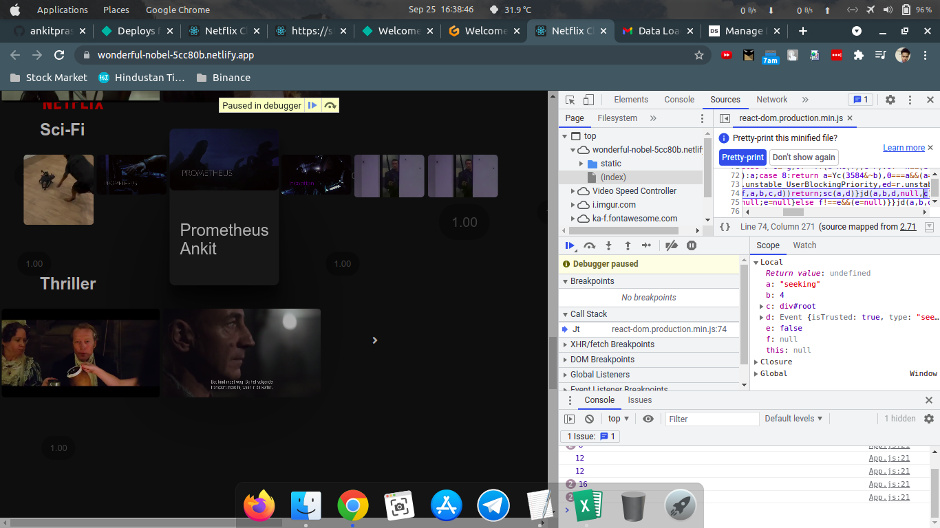Viewport: 940px width, 528px height.
Task: Open Default levels dropdown
Action: point(794,419)
